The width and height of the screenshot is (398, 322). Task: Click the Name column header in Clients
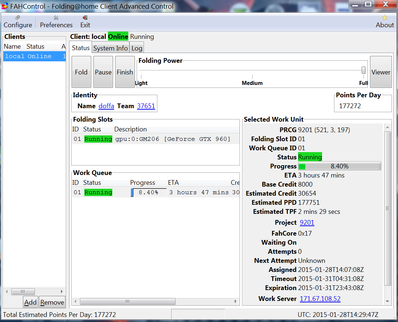15,46
